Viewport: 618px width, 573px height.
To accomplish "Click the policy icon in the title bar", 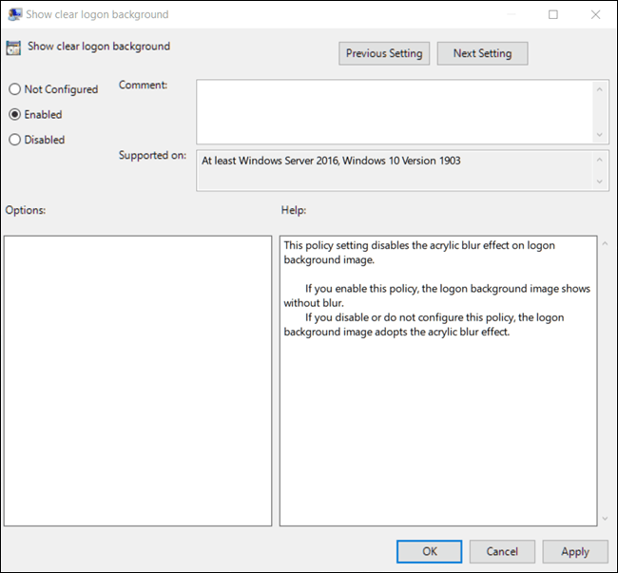I will pos(14,14).
